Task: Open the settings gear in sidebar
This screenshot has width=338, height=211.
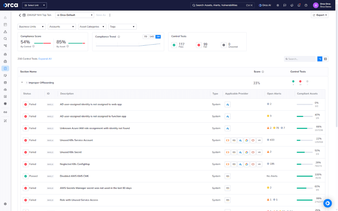Action: click(5, 204)
